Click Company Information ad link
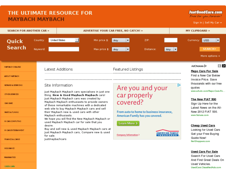 click(x=128, y=135)
